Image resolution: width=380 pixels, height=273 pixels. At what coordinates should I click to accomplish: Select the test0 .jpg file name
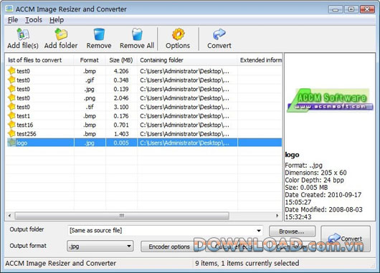23,89
